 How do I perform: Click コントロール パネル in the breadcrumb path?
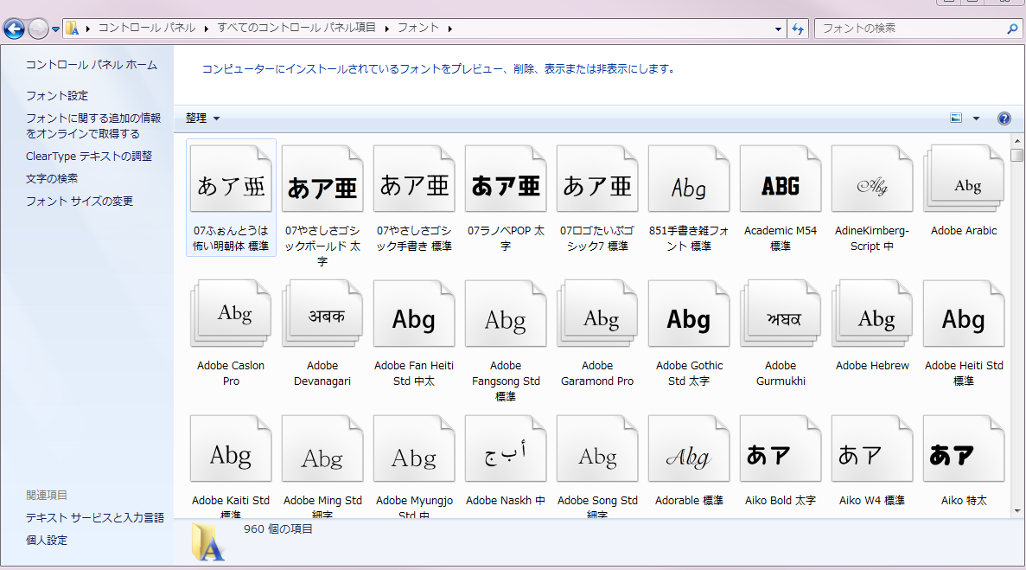149,28
